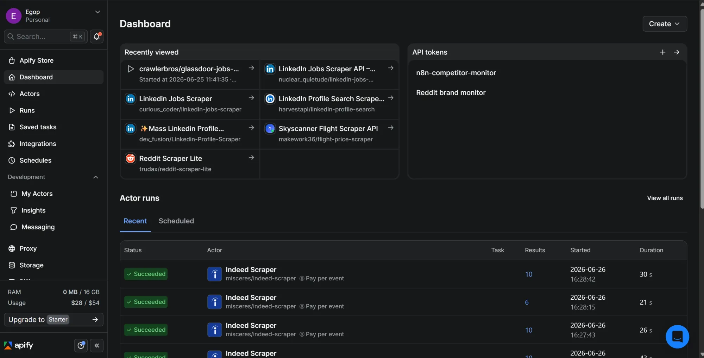Image resolution: width=704 pixels, height=358 pixels.
Task: Open My Actors in sidebar
Action: click(54, 194)
